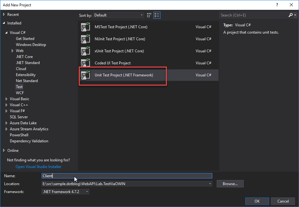This screenshot has height=207, width=299.
Task: Click the Cancel button
Action: point(283,201)
